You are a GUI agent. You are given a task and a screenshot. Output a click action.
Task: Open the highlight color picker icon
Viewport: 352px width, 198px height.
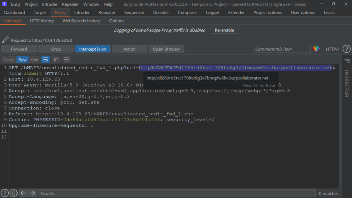click(x=316, y=49)
